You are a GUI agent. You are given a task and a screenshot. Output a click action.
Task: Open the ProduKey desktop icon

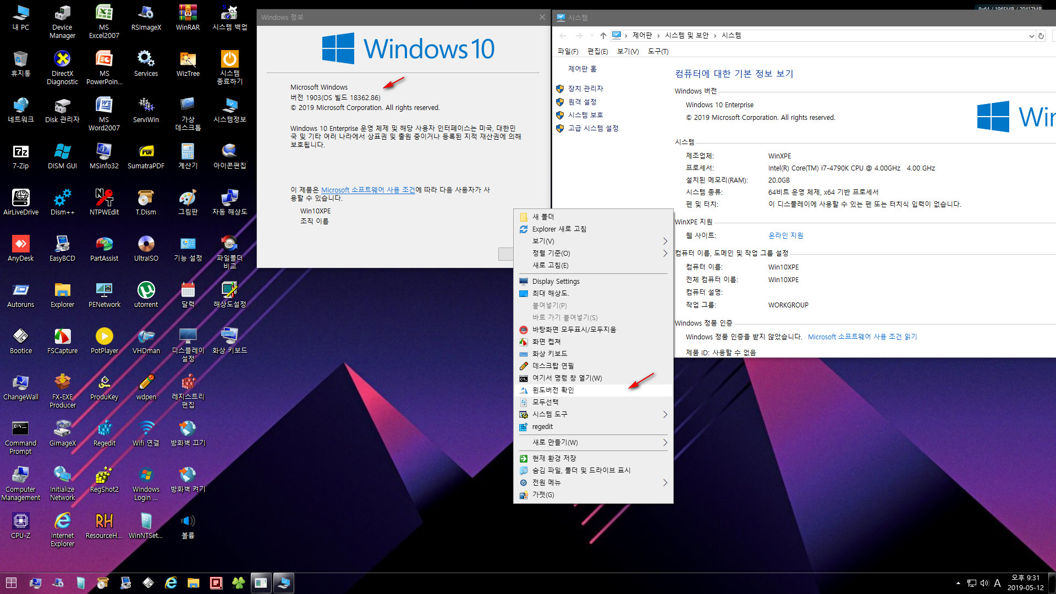(x=104, y=388)
